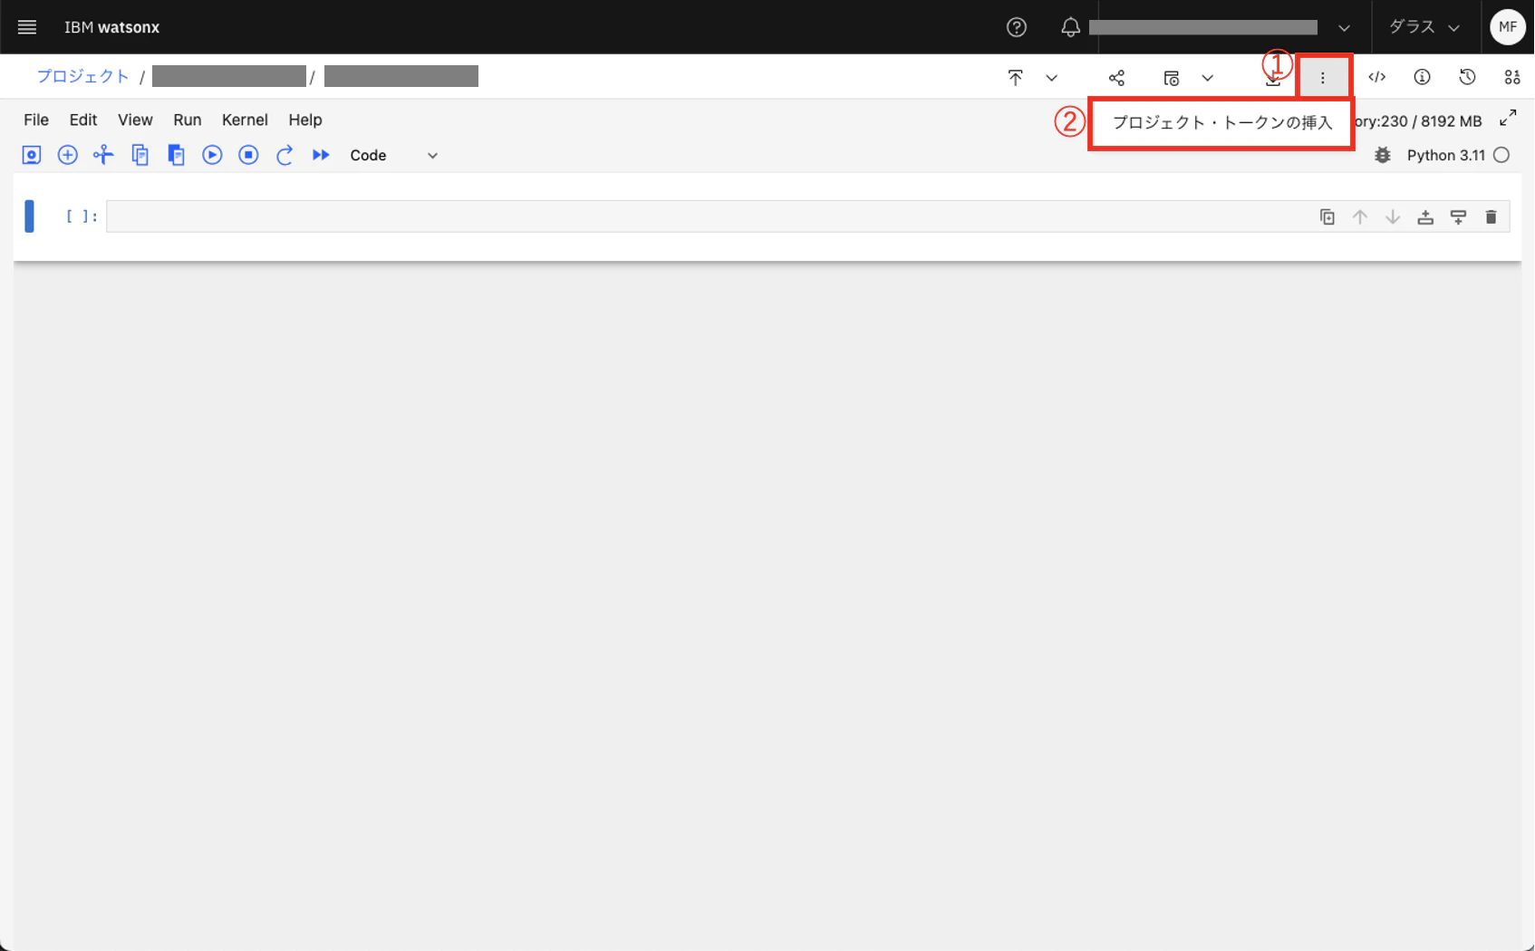This screenshot has height=951, width=1535.
Task: Open the version history icon
Action: 1467,77
